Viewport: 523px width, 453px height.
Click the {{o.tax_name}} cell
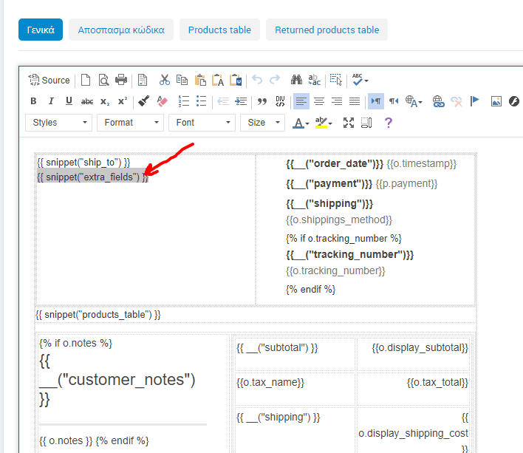[270, 382]
